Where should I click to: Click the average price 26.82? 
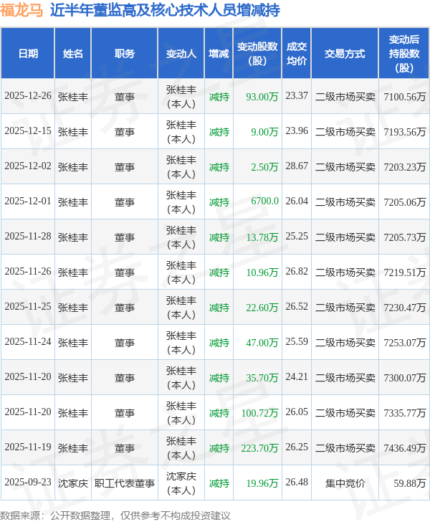click(297, 271)
